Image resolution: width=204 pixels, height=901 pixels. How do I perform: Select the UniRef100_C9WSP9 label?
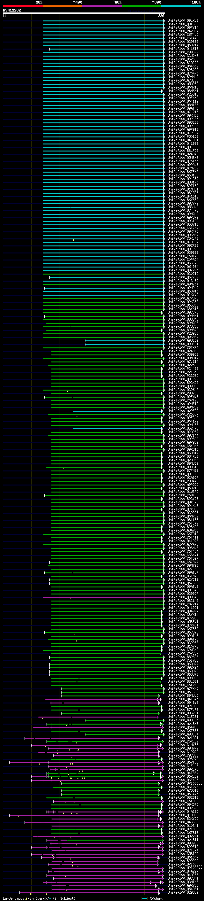(183, 52)
